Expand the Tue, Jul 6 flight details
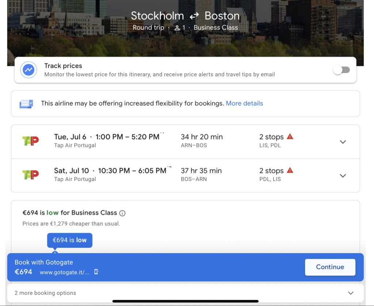This screenshot has height=306, width=374. [x=343, y=142]
